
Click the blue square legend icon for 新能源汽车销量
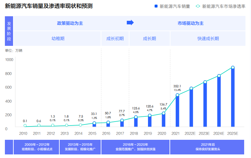[156, 6]
